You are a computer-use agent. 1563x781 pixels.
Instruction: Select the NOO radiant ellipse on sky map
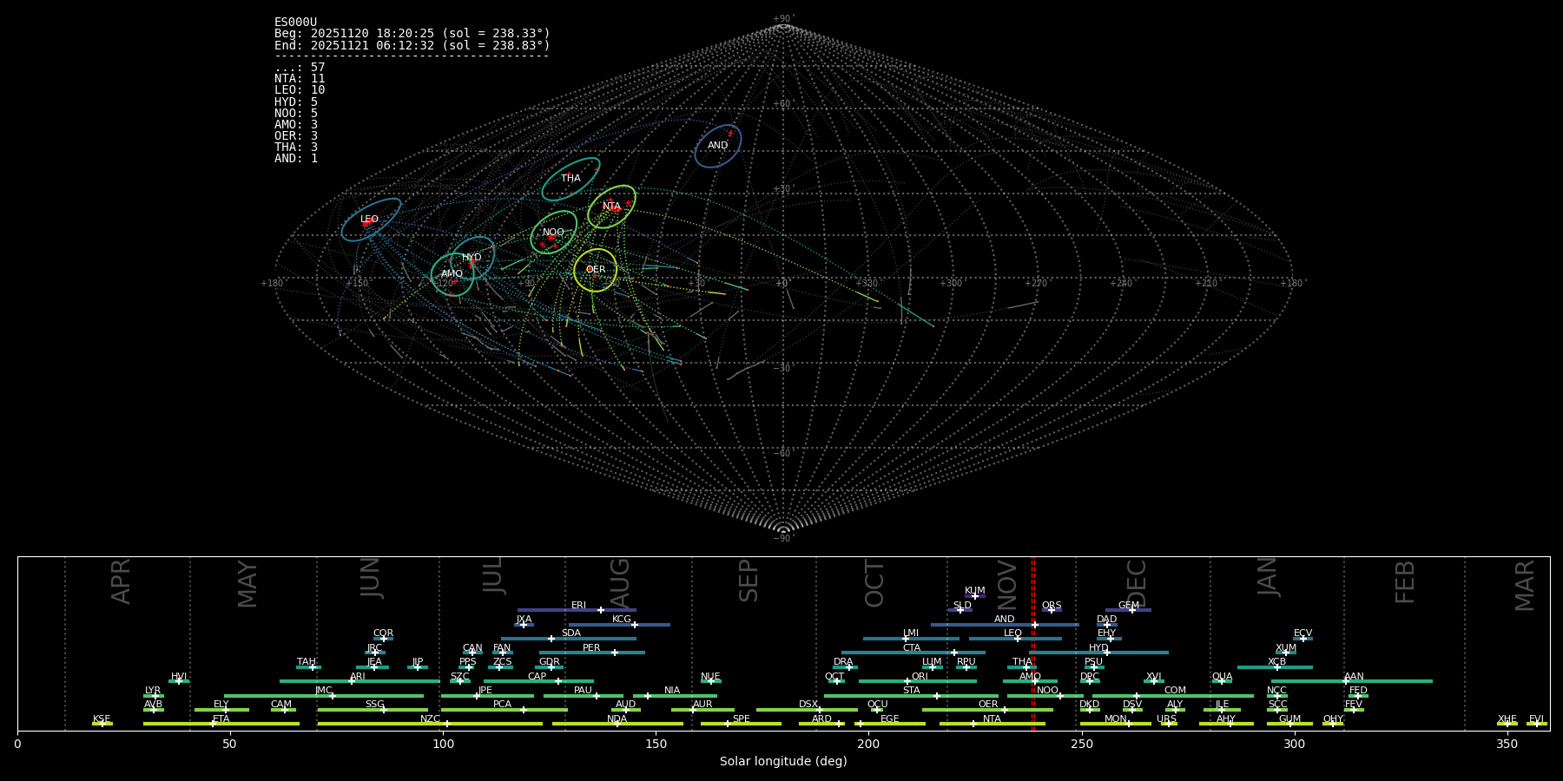click(x=553, y=233)
